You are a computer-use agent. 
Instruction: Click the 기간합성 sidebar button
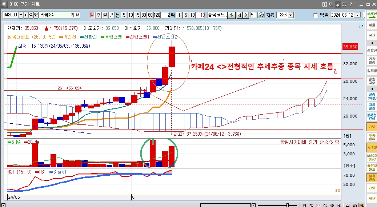(372, 60)
